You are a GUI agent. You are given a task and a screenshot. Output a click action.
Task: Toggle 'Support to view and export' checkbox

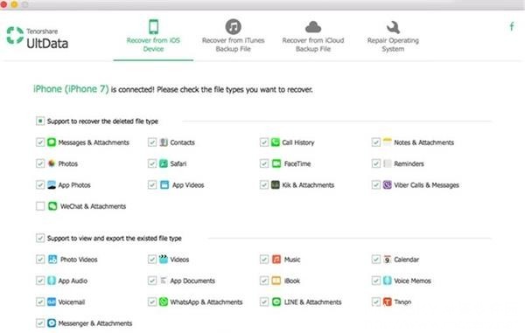tap(40, 238)
